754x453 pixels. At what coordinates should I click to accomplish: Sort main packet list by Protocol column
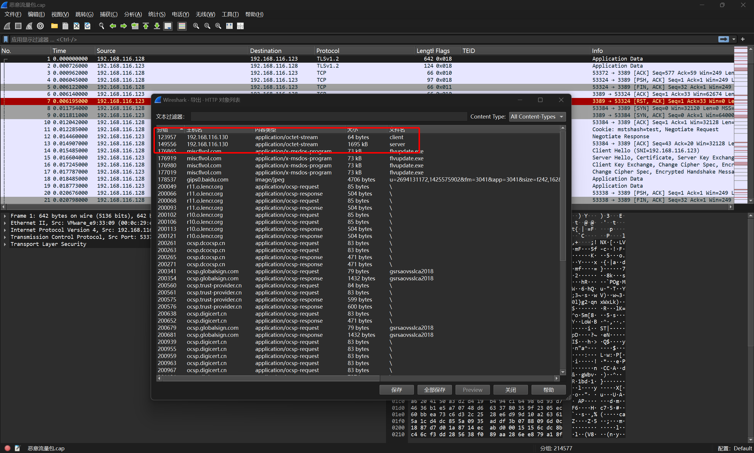click(364, 51)
